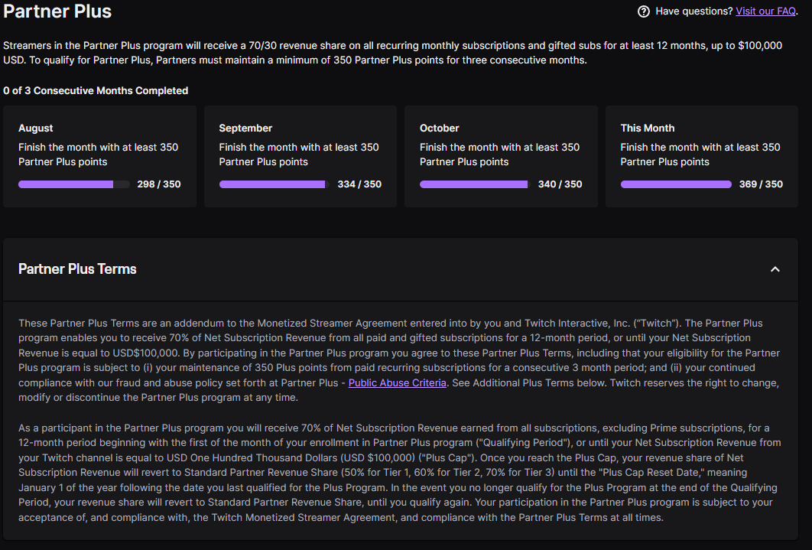Click This Month's 'Finish the month' description
812x550 pixels.
700,155
